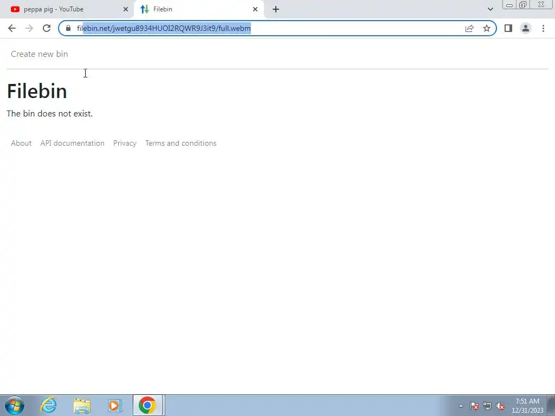Go back to the previous page
The width and height of the screenshot is (555, 416).
pos(12,28)
